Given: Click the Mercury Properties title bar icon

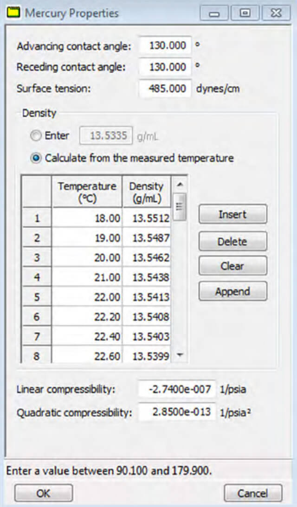Looking at the screenshot, I should (14, 13).
